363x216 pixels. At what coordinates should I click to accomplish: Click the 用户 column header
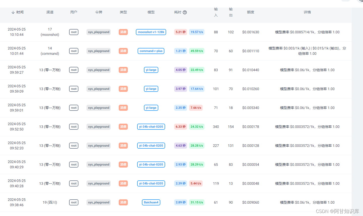(x=74, y=12)
